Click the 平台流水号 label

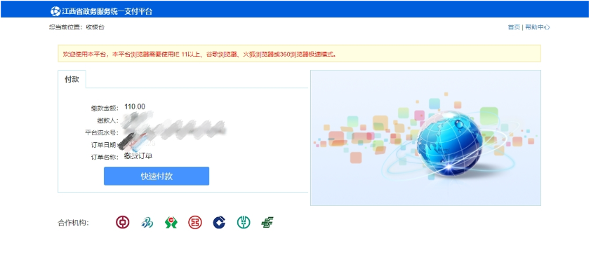point(102,133)
